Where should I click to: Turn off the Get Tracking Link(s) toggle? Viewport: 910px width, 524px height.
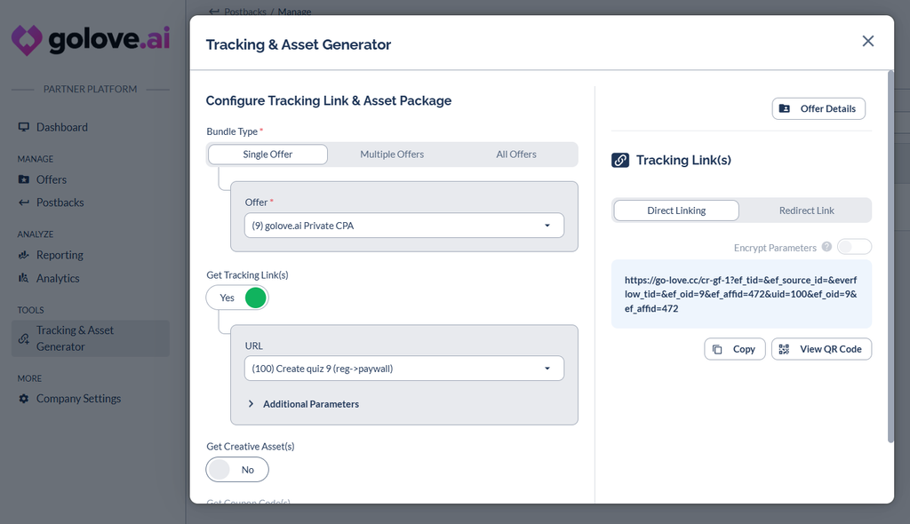[x=237, y=298]
